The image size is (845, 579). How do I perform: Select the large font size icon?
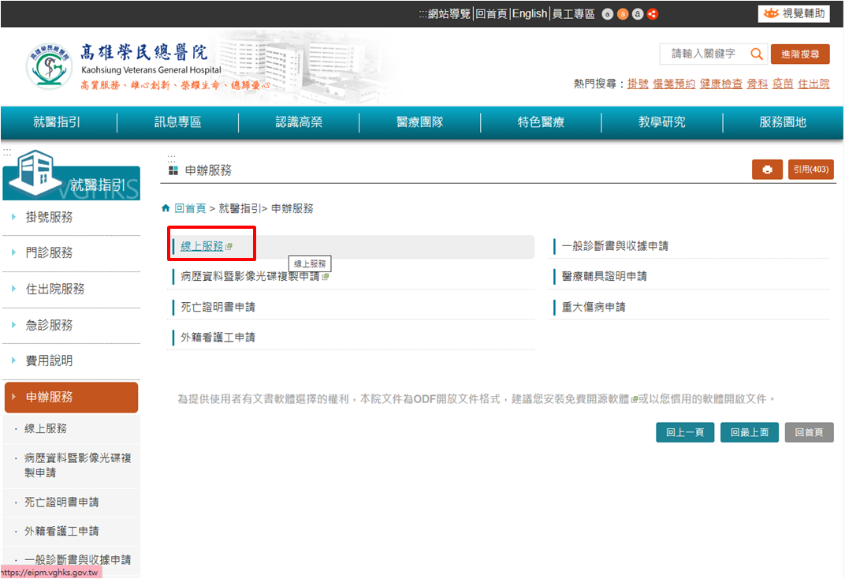click(638, 14)
